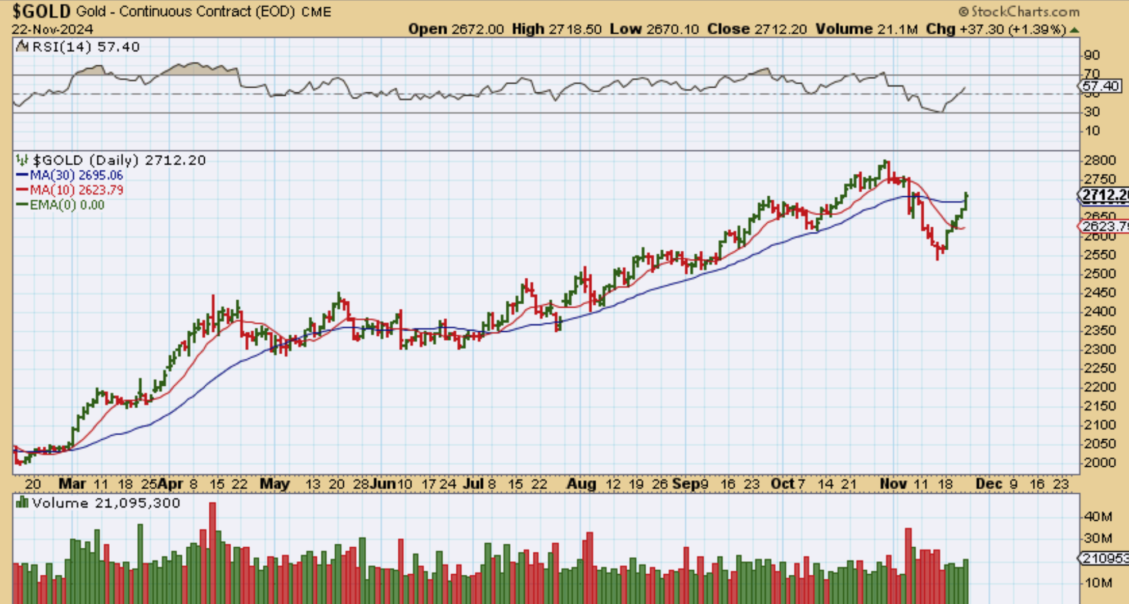The height and width of the screenshot is (604, 1129).
Task: Click the 2200 price axis label
Action: [1100, 387]
